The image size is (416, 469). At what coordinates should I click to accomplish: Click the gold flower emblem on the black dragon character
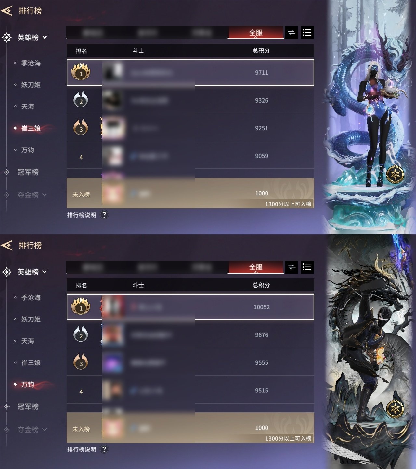click(x=395, y=409)
